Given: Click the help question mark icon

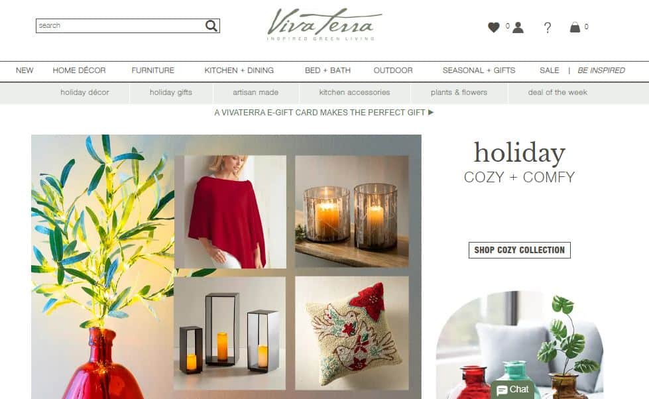Looking at the screenshot, I should pyautogui.click(x=548, y=28).
